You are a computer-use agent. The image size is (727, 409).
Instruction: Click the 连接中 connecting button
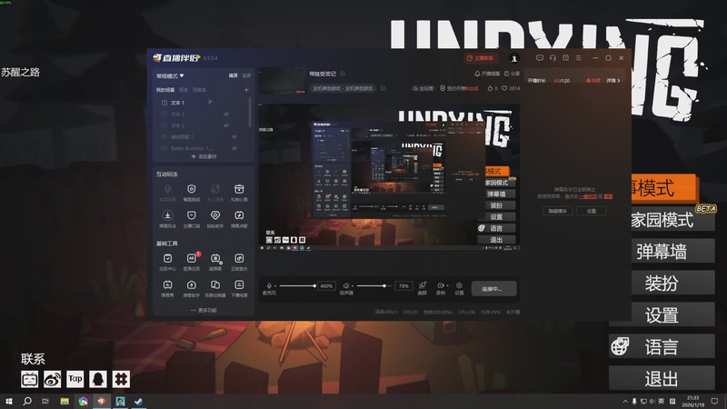pyautogui.click(x=493, y=288)
